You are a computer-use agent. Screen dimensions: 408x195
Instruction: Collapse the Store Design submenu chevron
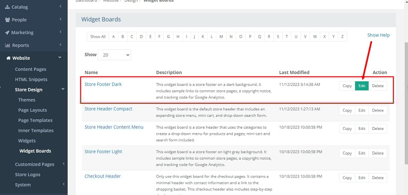(x=63, y=89)
